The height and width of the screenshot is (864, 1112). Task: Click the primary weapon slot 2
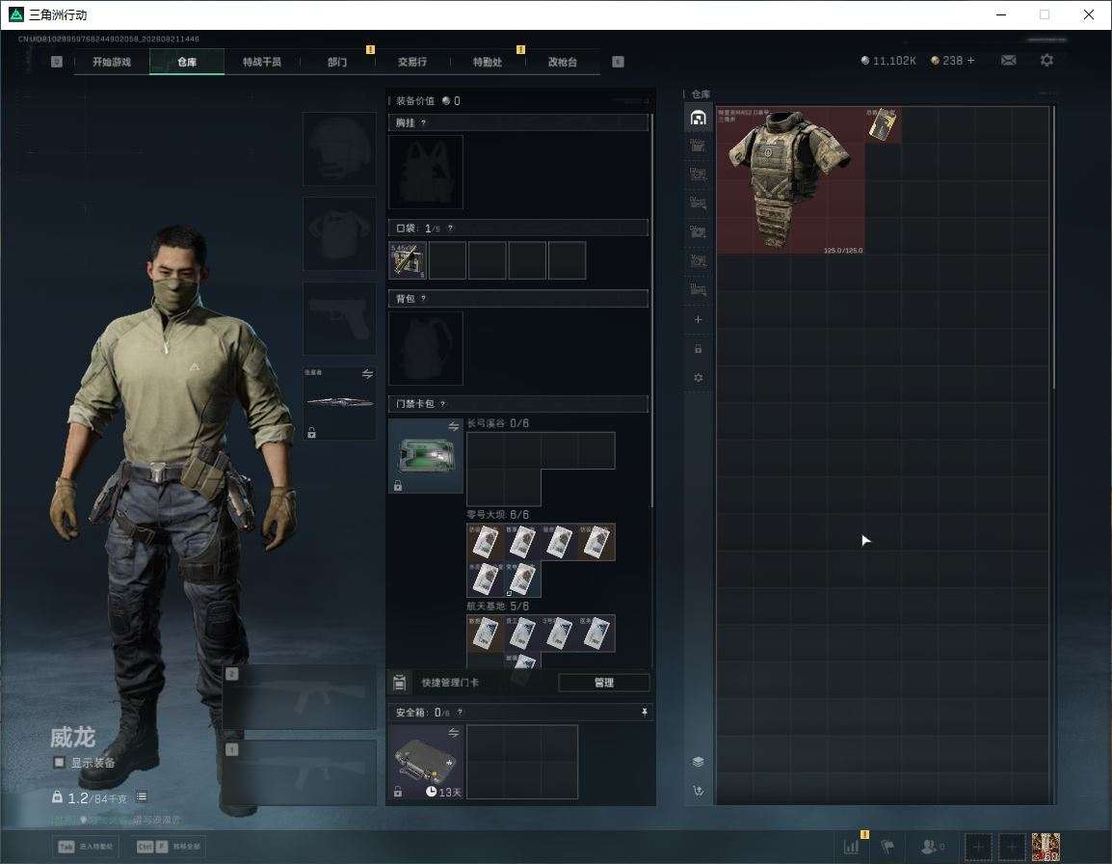[x=300, y=697]
